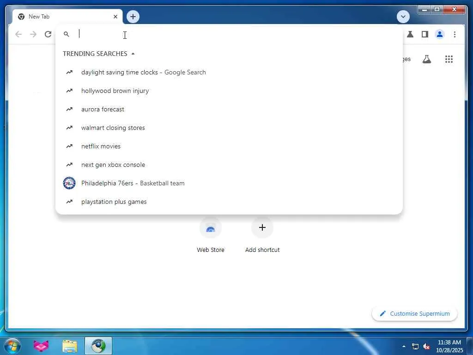Select 'playstation plus games' suggestion
The width and height of the screenshot is (473, 355).
[229, 202]
